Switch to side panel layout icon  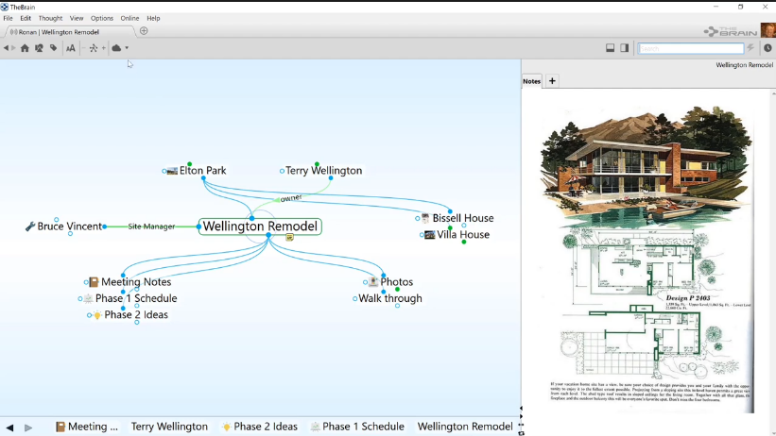(x=624, y=48)
